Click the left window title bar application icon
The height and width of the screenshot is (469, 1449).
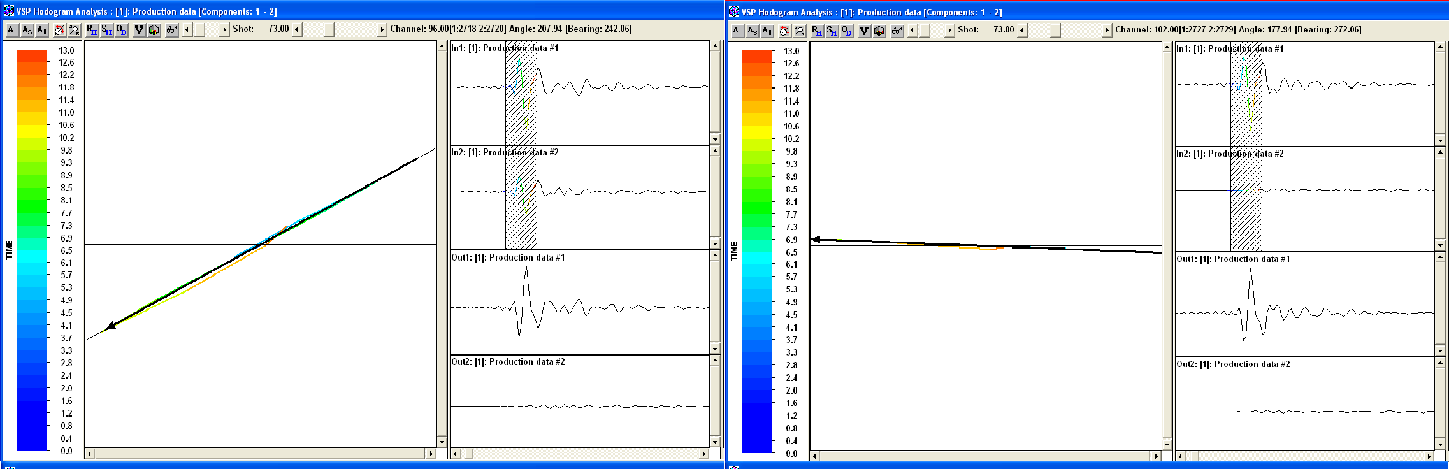click(9, 11)
